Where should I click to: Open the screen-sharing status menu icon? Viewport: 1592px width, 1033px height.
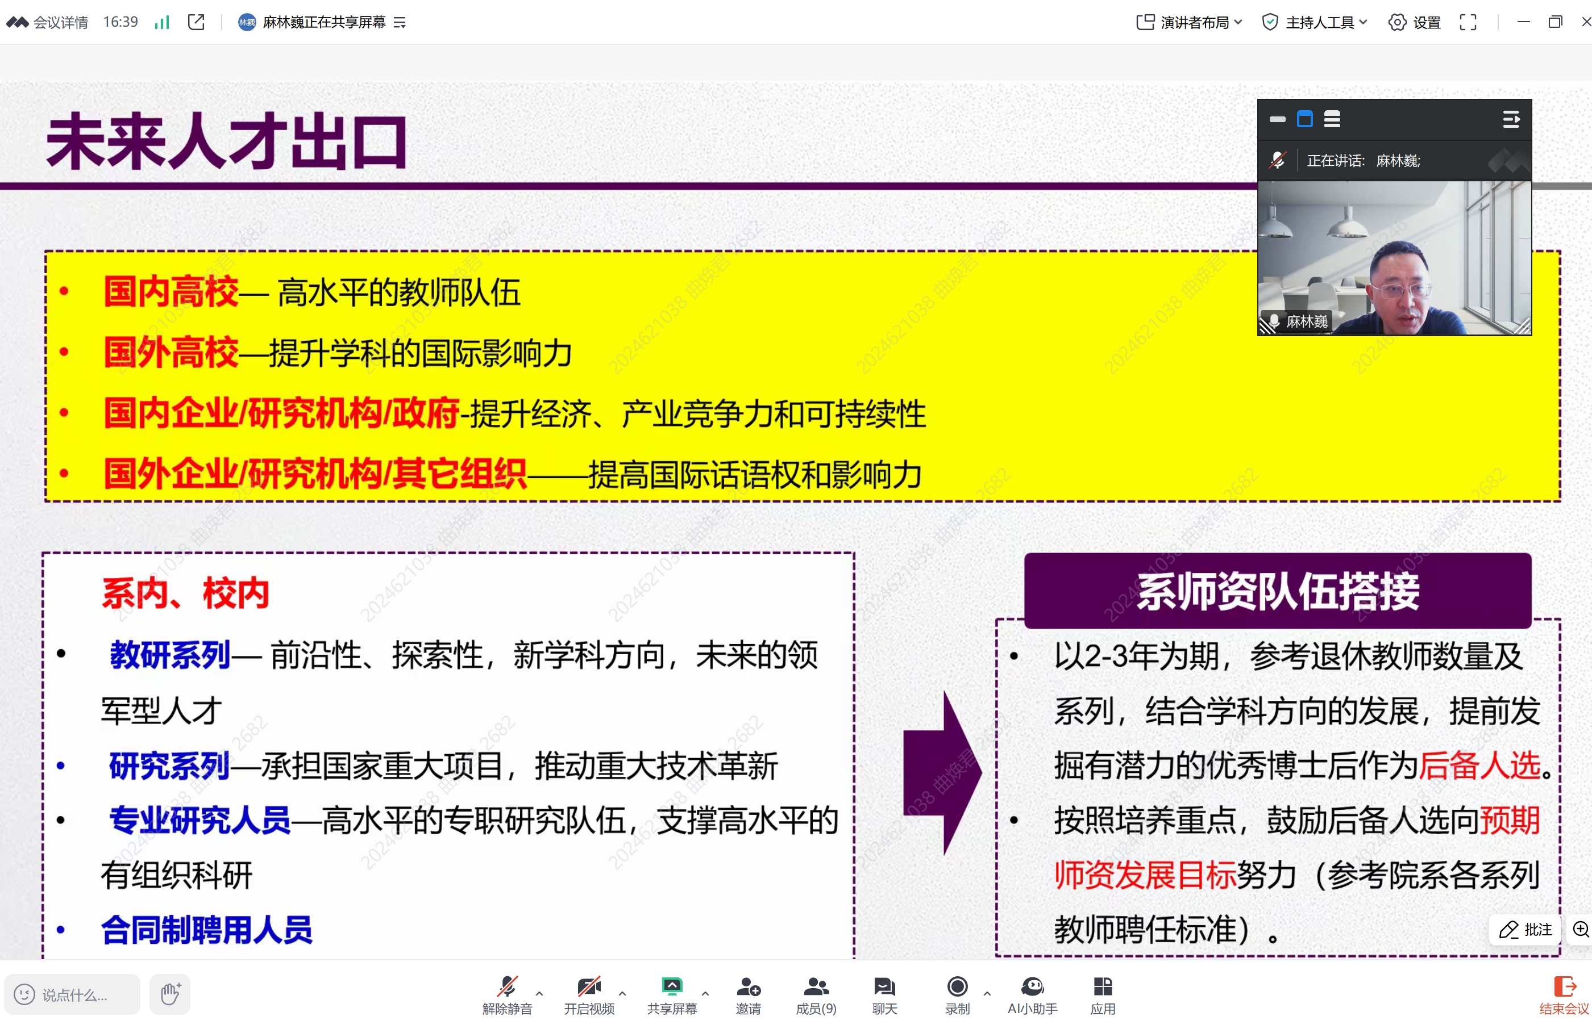(400, 23)
